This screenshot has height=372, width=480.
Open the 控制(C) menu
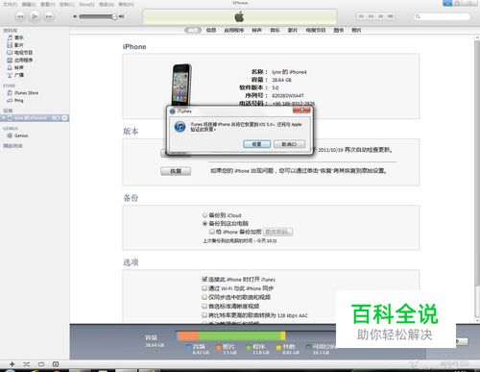pyautogui.click(x=67, y=5)
